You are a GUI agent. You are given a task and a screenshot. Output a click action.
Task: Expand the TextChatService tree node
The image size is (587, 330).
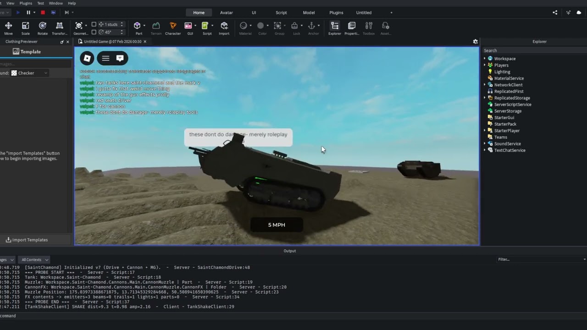coord(485,150)
